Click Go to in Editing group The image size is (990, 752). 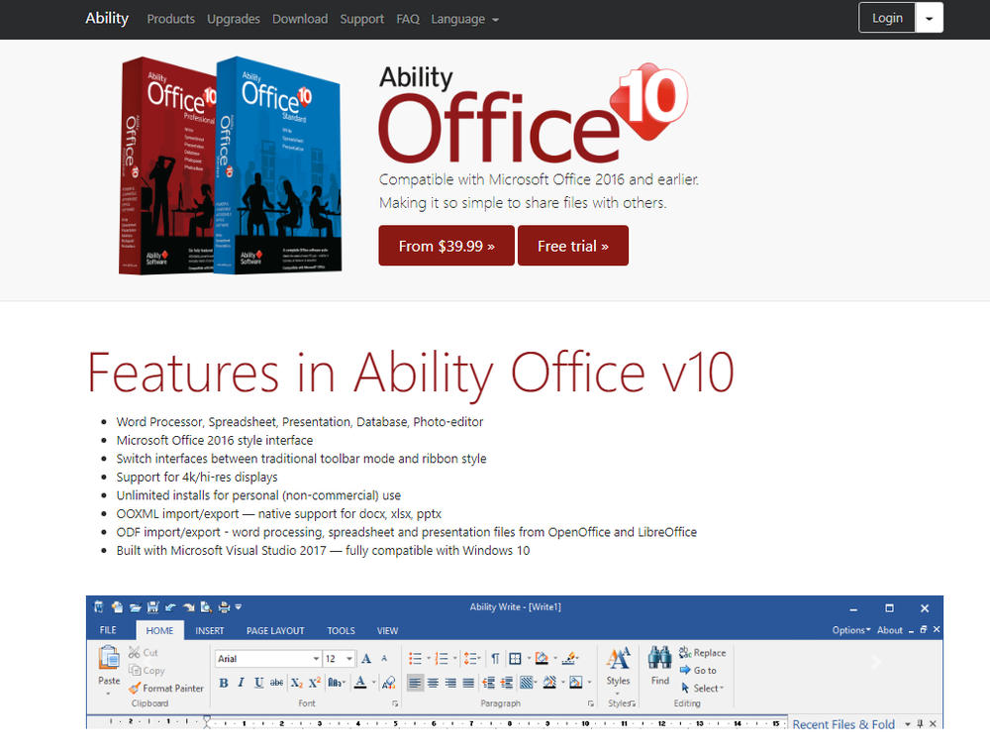(x=698, y=670)
